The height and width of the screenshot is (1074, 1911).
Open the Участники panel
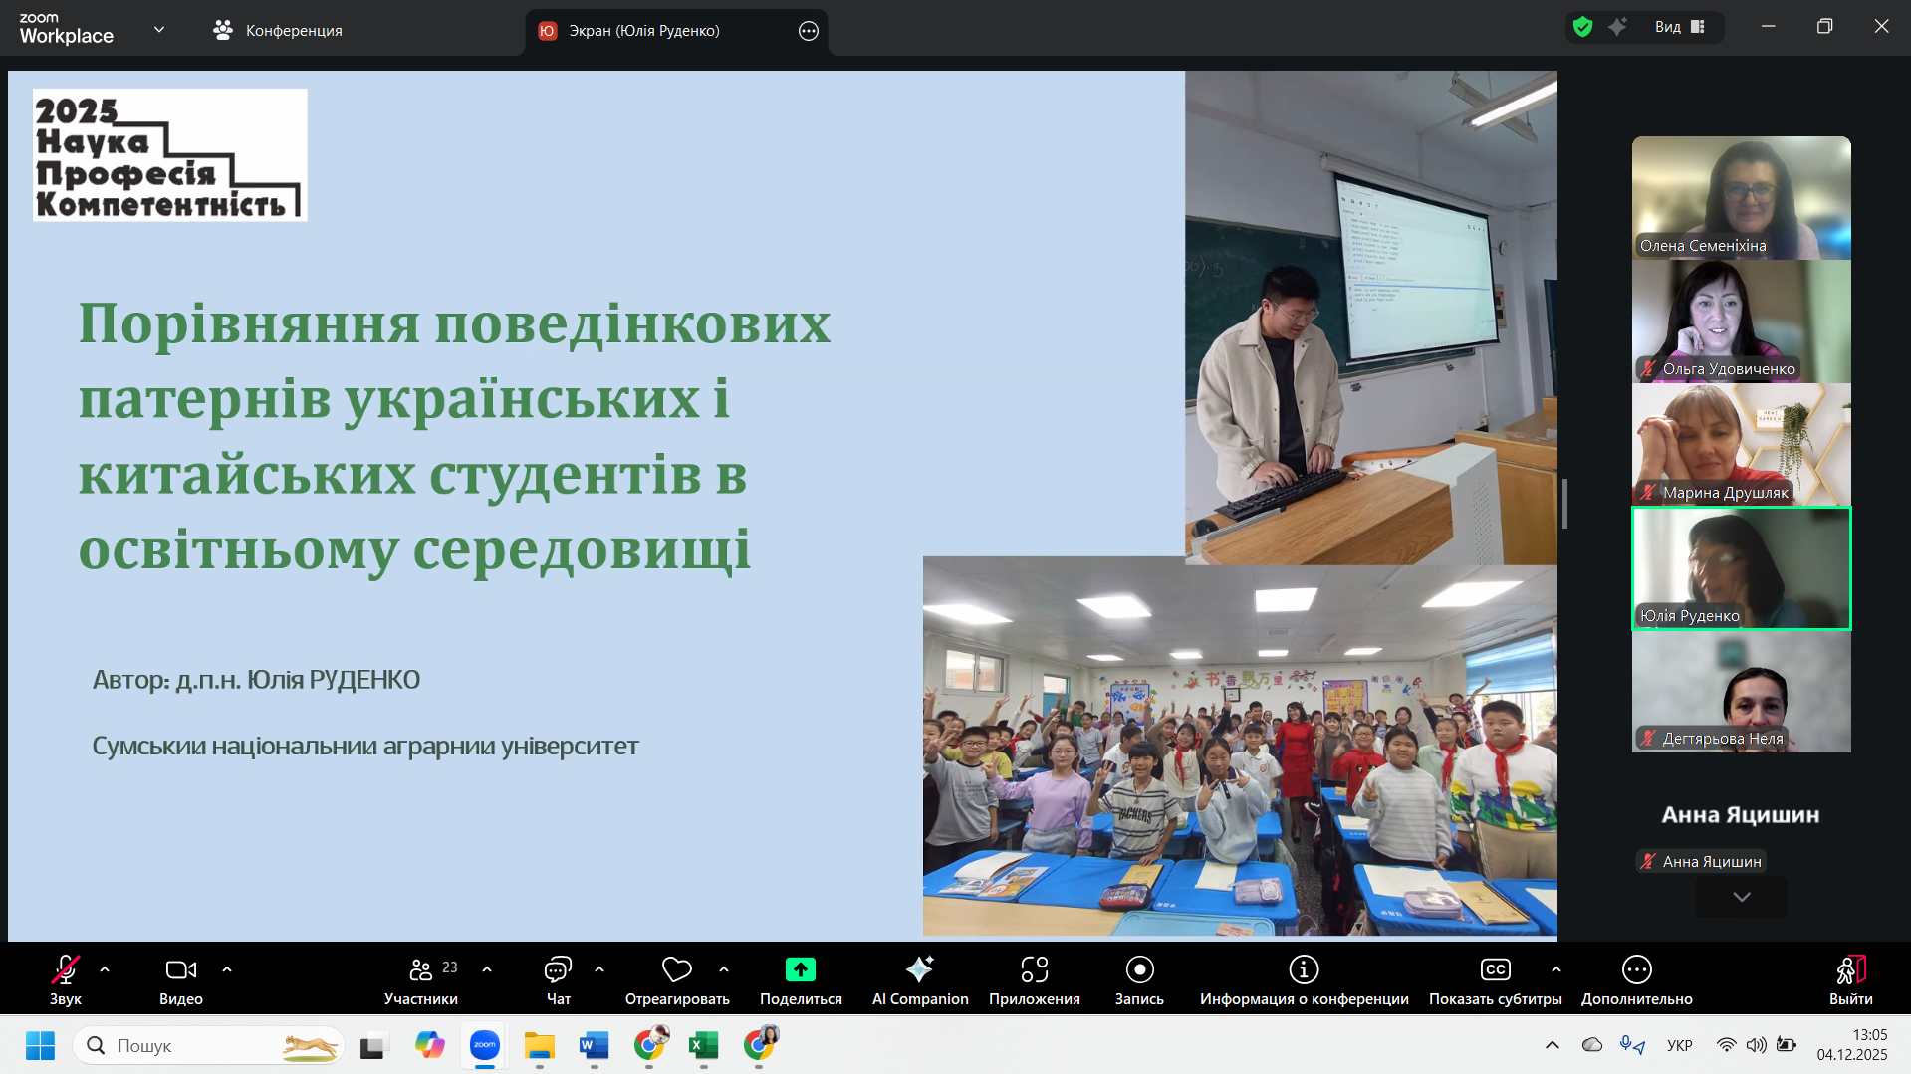(420, 978)
